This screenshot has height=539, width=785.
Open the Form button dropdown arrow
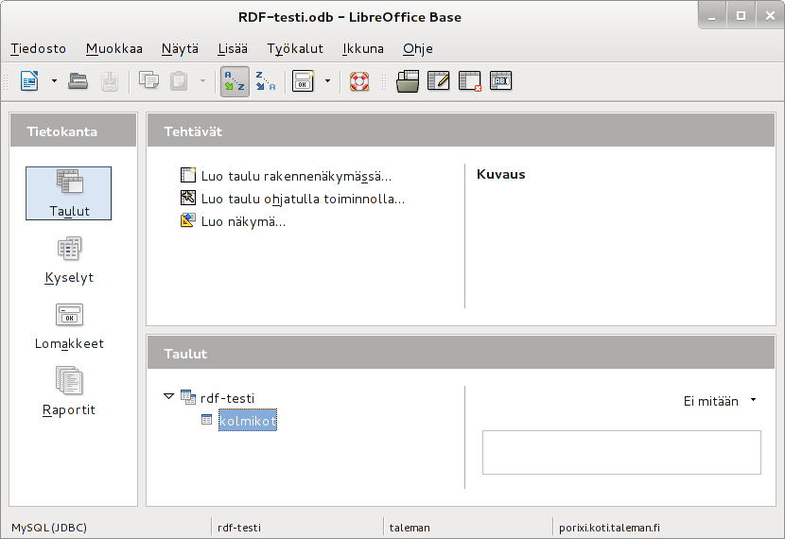point(327,81)
